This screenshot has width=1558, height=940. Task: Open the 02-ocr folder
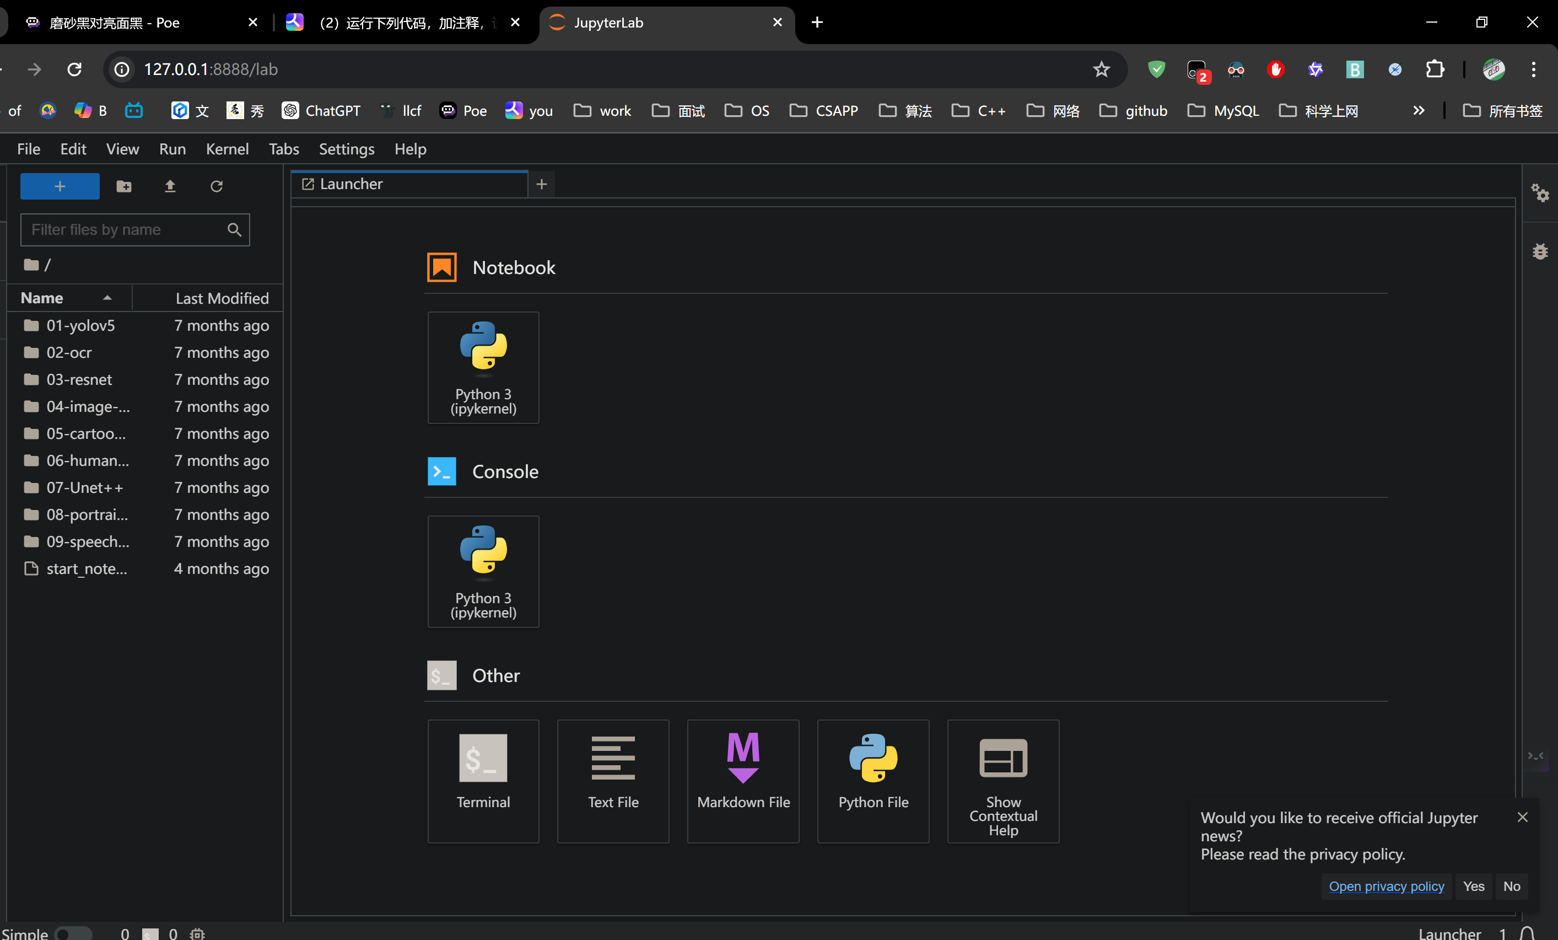coord(145,352)
